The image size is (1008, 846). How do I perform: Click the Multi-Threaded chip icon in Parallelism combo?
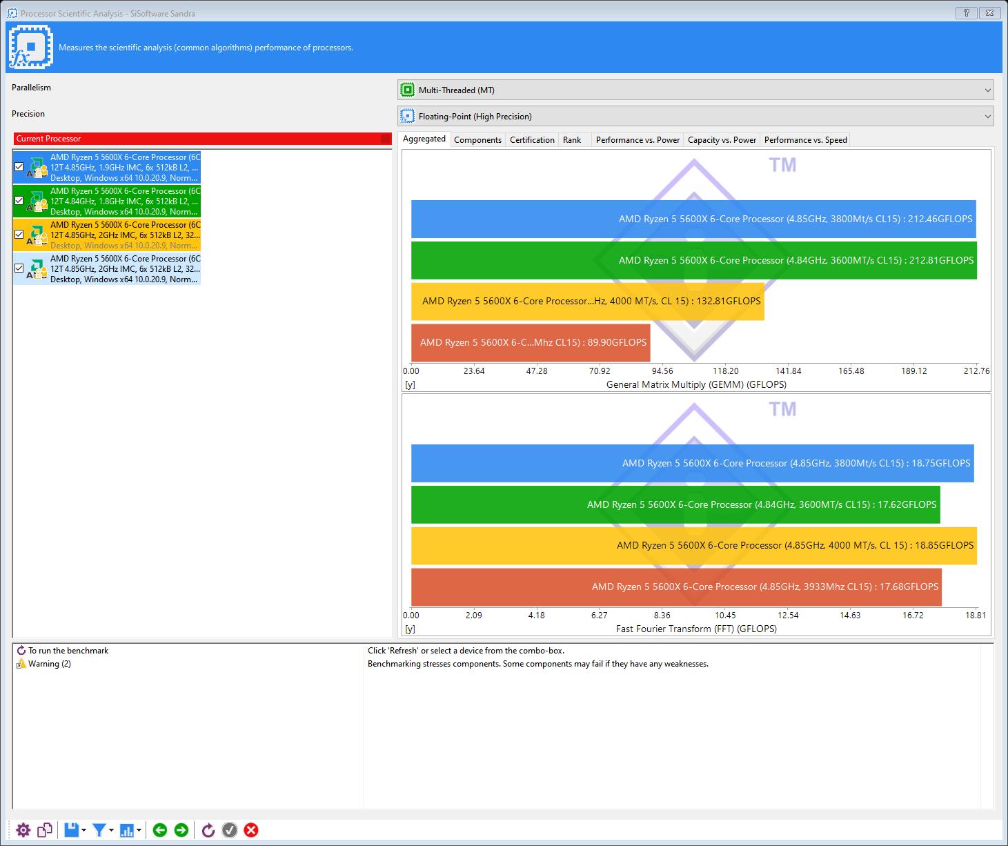[x=408, y=90]
